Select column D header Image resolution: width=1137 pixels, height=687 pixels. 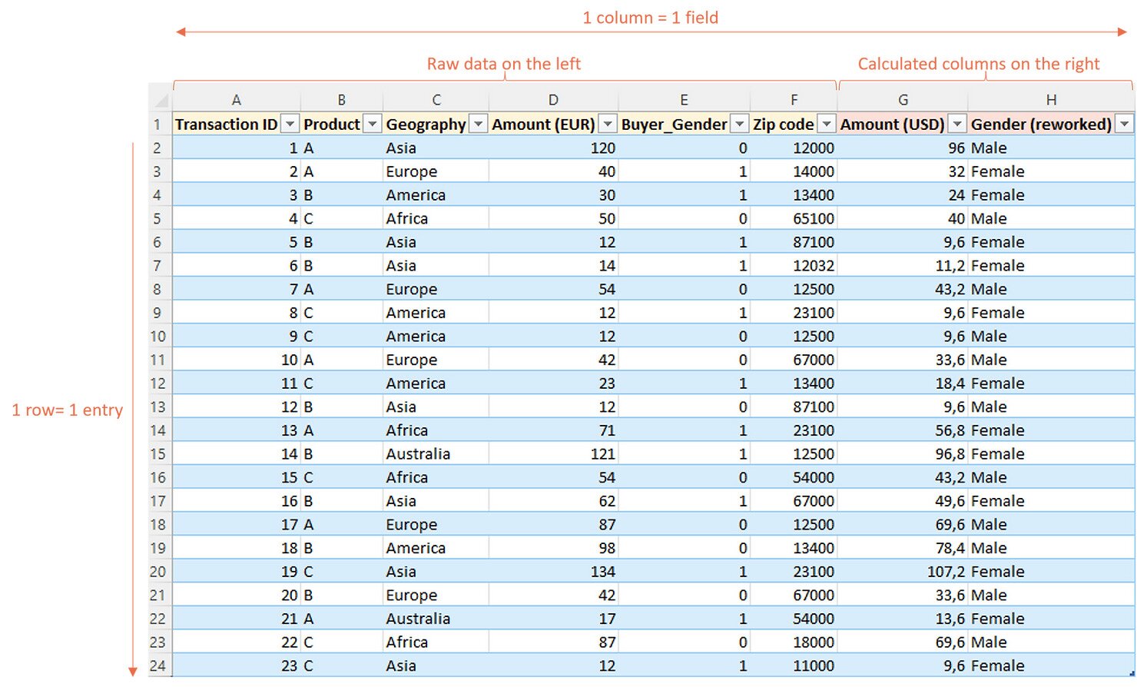point(553,100)
